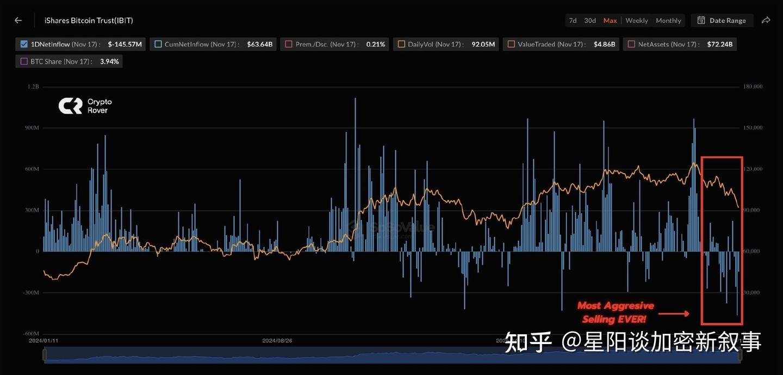The width and height of the screenshot is (783, 375).
Task: Switch chart to Monthly view
Action: 668,20
